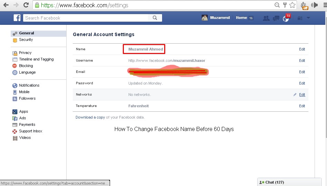Open Privacy settings in sidebar

click(x=25, y=53)
